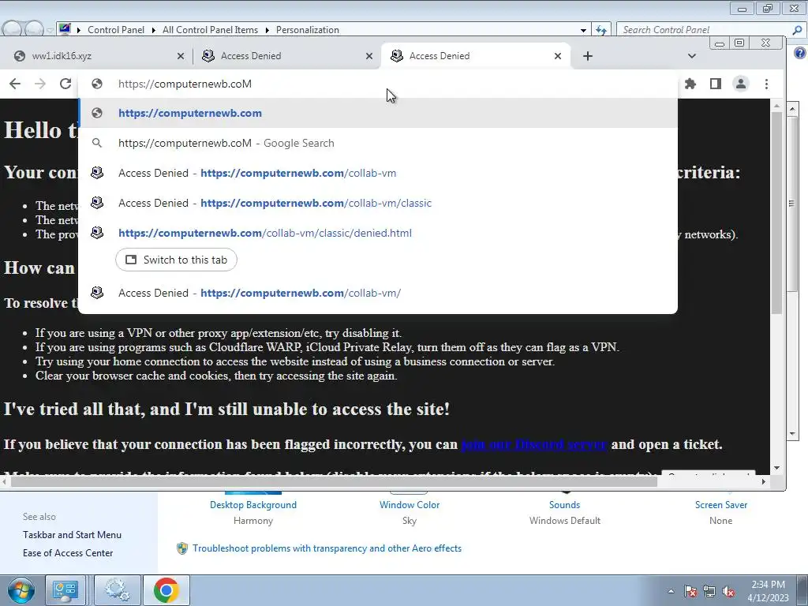The image size is (808, 606).
Task: Open the Chrome profile avatar
Action: [741, 84]
